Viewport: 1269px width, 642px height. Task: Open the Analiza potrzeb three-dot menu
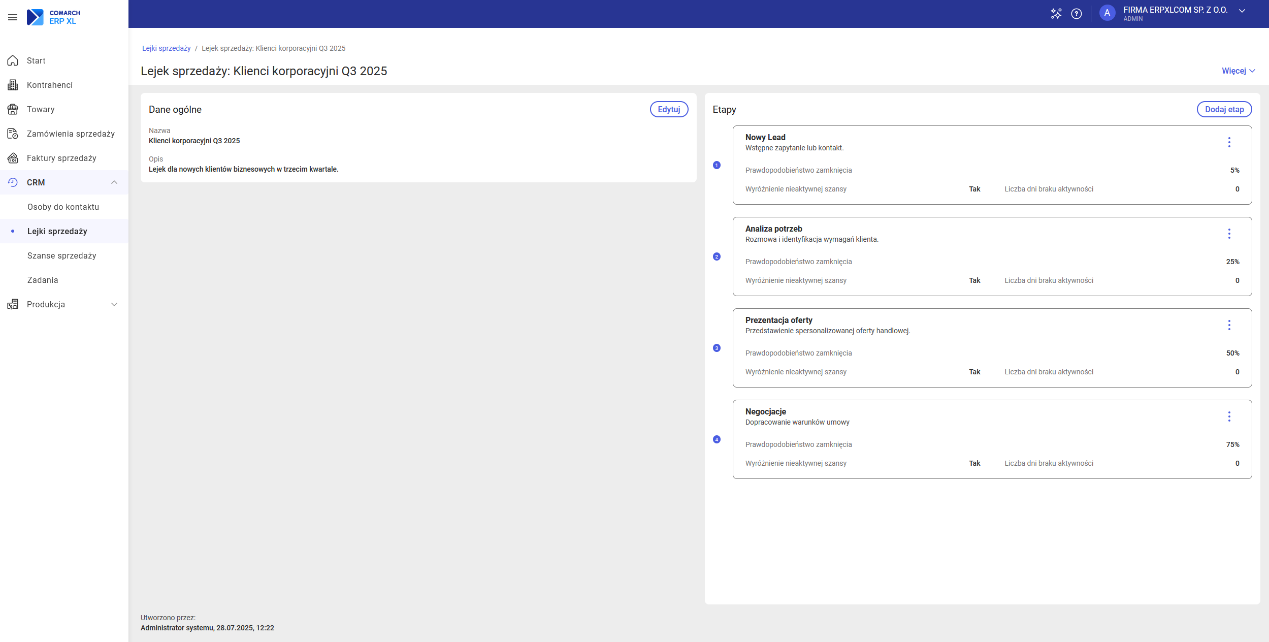[x=1229, y=234]
